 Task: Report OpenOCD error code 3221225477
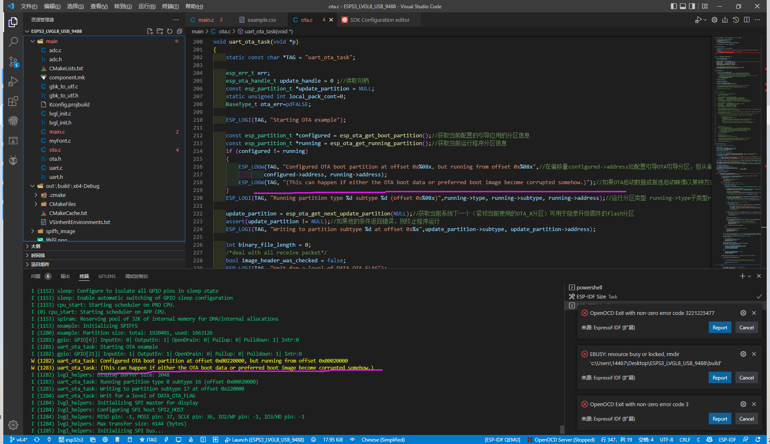(x=720, y=328)
